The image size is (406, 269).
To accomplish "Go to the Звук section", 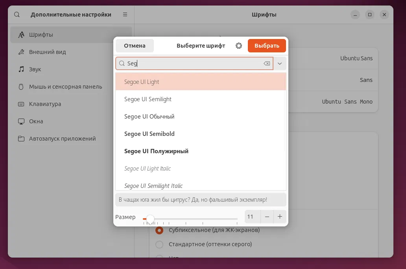I will (71, 69).
